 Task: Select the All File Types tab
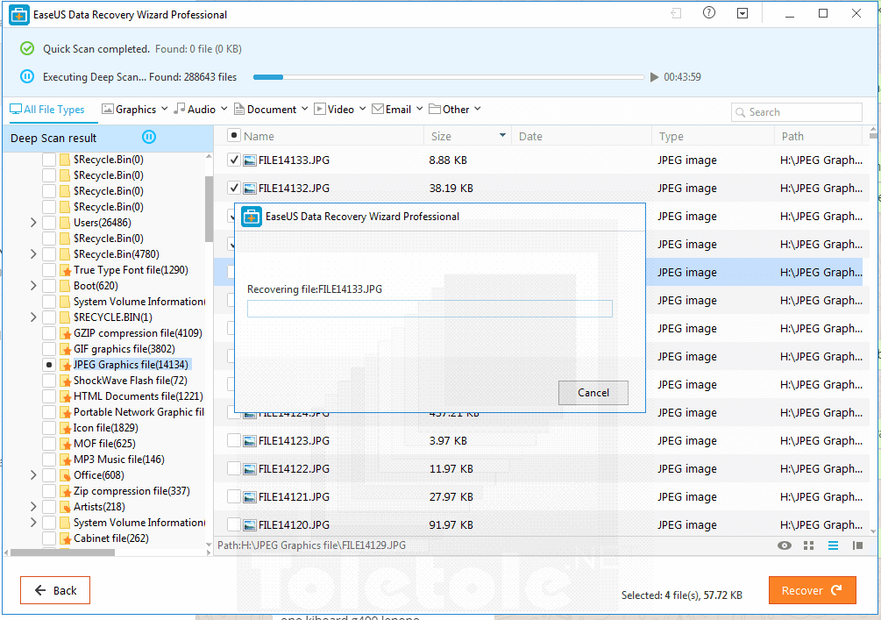coord(47,109)
